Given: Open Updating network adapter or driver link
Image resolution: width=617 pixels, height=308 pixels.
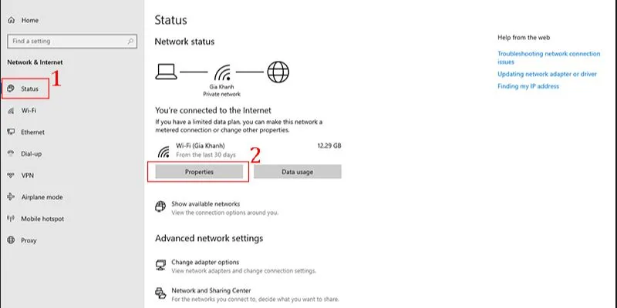Looking at the screenshot, I should click(547, 74).
